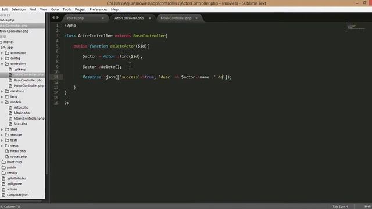Minimize the Sublime Text window
372x209 pixels.
click(x=357, y=3)
